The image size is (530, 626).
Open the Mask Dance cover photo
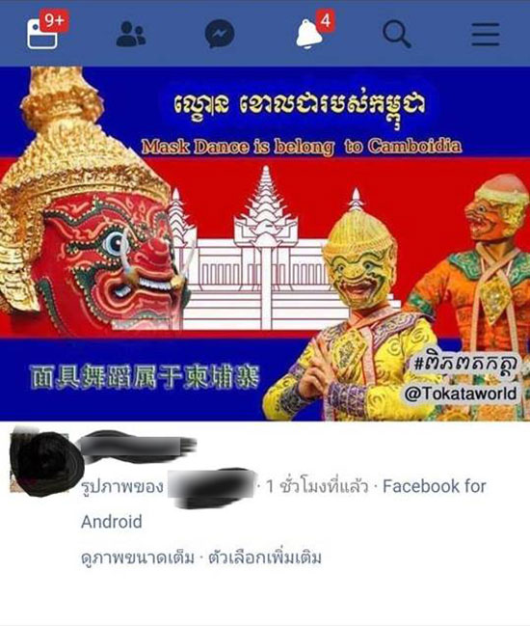pyautogui.click(x=265, y=243)
